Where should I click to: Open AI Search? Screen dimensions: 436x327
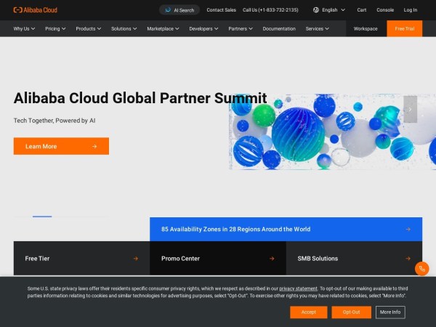pyautogui.click(x=179, y=10)
